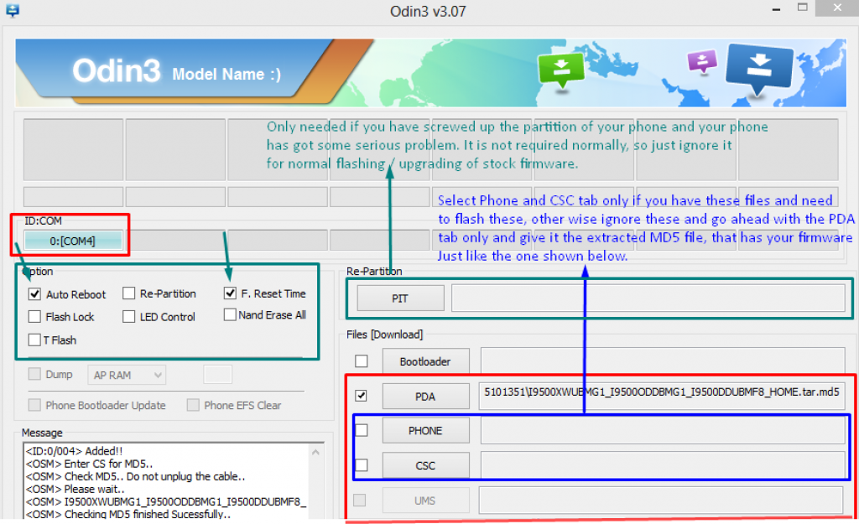Check the PHONE file checkbox
The width and height of the screenshot is (859, 524).
[362, 430]
